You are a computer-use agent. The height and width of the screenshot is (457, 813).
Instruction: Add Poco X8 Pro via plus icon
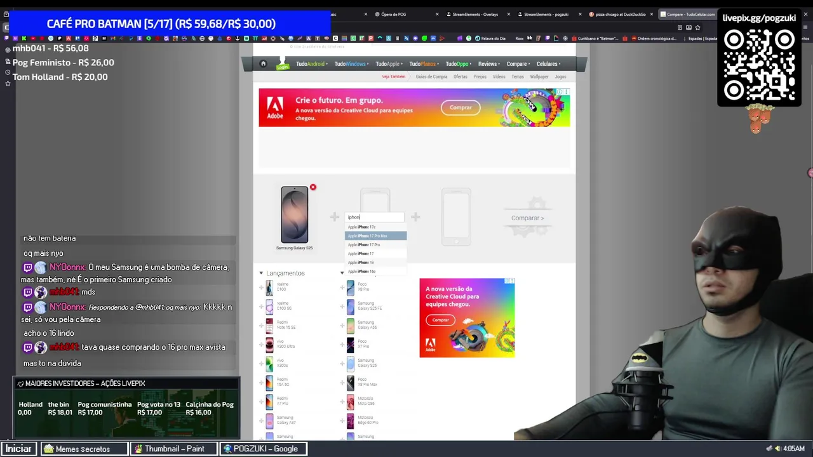[x=342, y=288]
